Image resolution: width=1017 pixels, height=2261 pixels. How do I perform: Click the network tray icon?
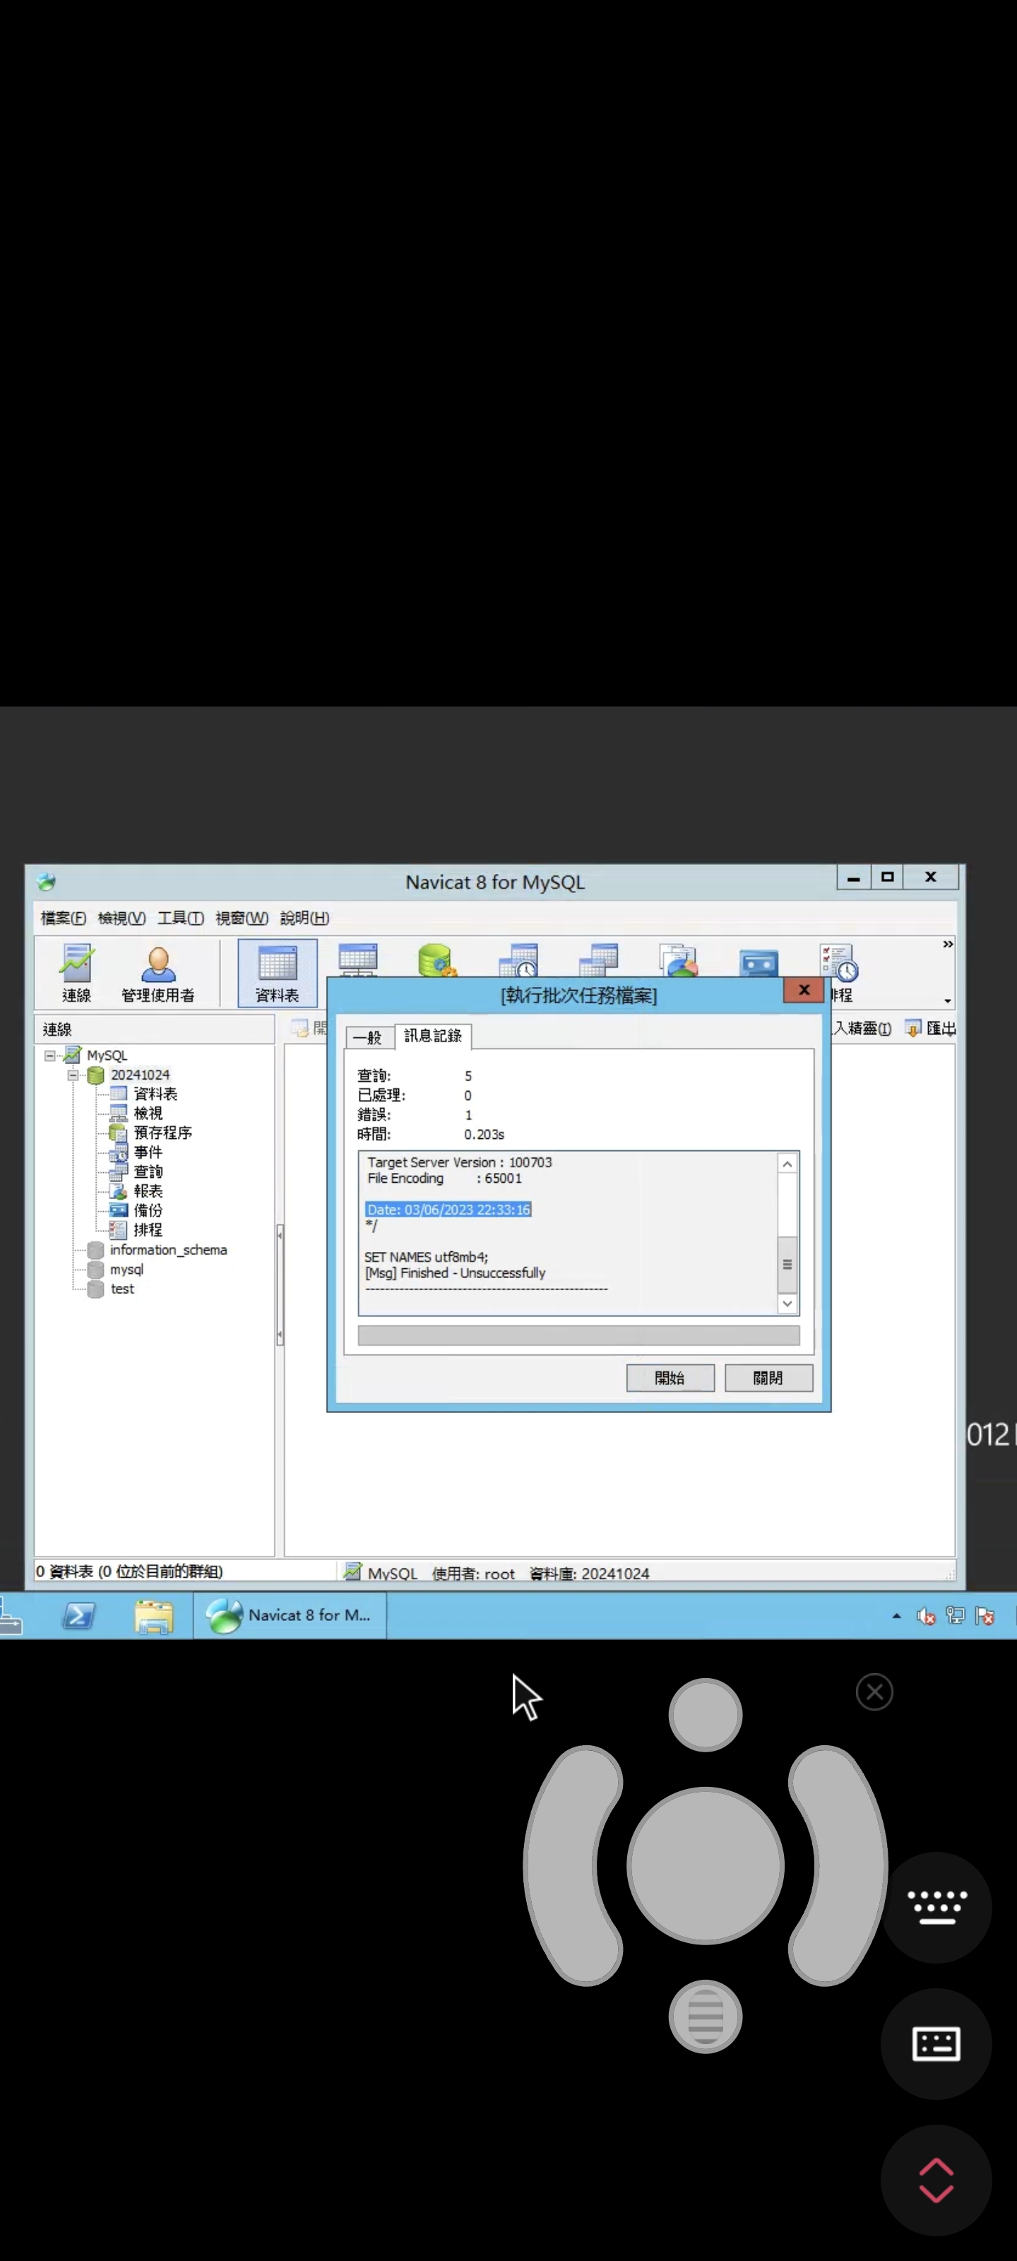click(x=956, y=1616)
